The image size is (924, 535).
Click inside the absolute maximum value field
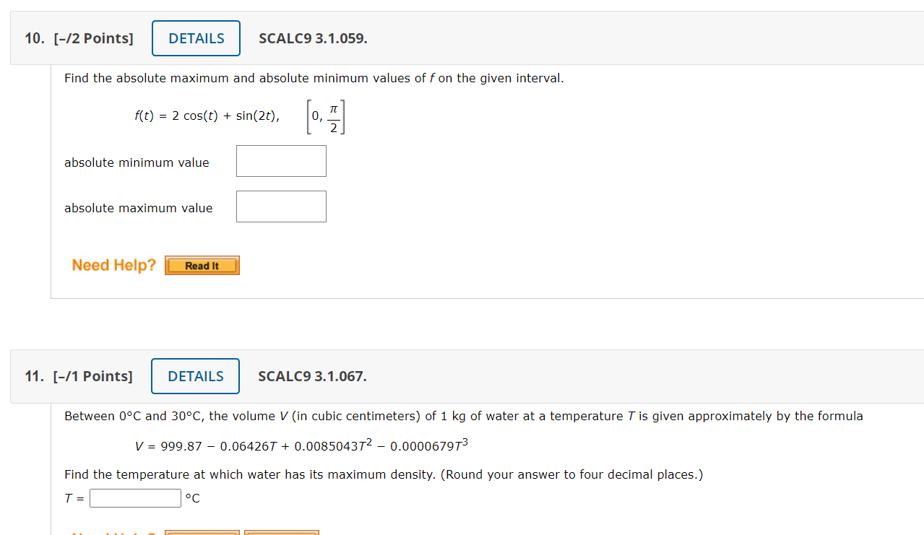point(281,206)
